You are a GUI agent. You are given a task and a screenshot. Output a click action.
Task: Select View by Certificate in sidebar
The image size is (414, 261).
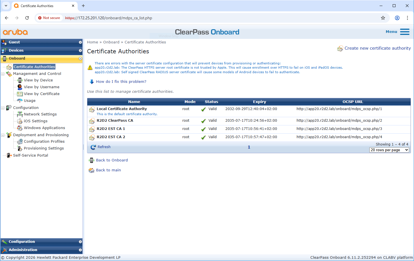(x=42, y=94)
